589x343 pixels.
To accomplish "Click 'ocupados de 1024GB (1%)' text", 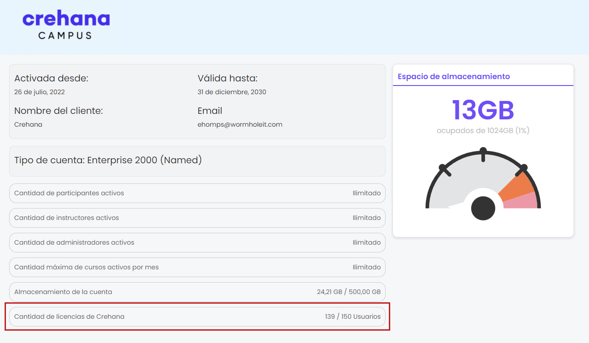I will [x=483, y=131].
